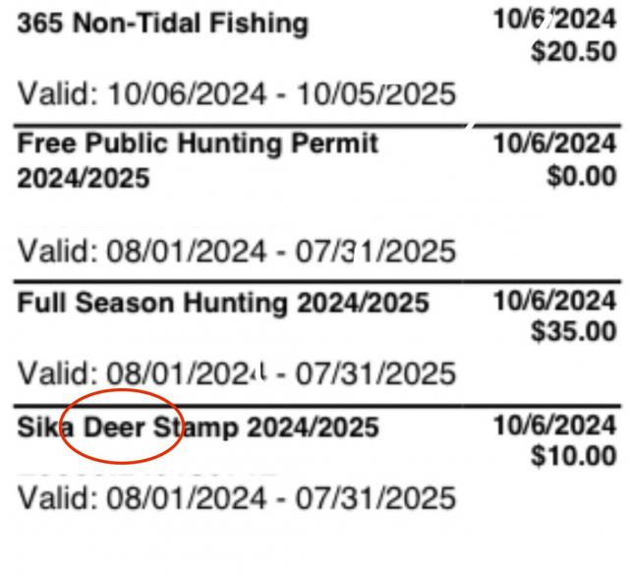Click the divider line above Sika Deer Stamp
Screen dimensions: 629x574
click(314, 405)
